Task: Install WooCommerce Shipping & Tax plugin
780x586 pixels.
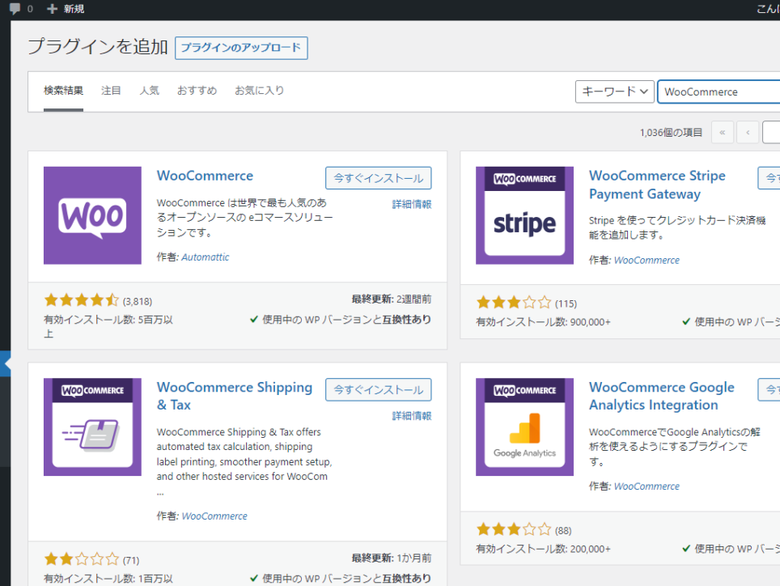Action: (379, 389)
